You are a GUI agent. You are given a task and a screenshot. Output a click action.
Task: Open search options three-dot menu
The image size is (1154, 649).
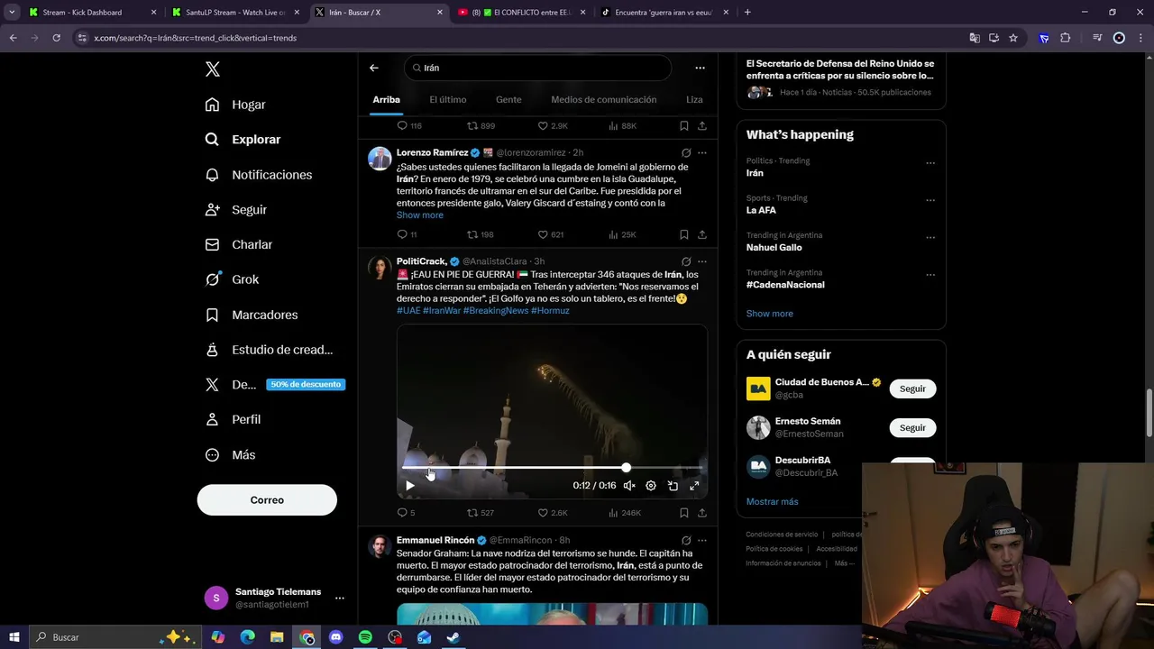coord(700,68)
